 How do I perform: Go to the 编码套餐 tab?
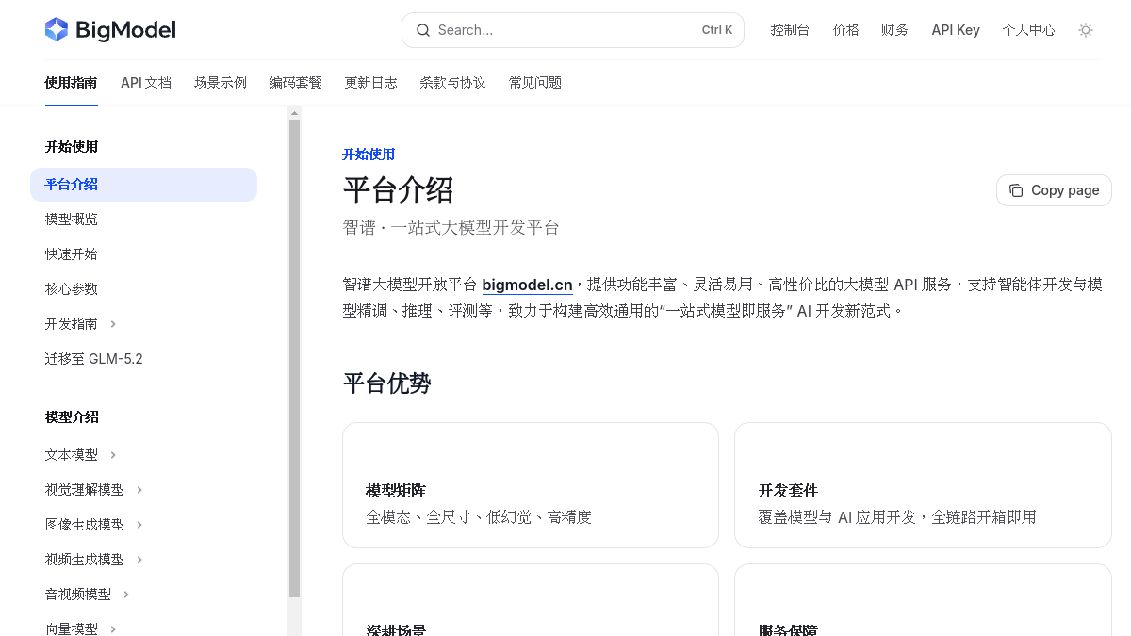pyautogui.click(x=296, y=83)
